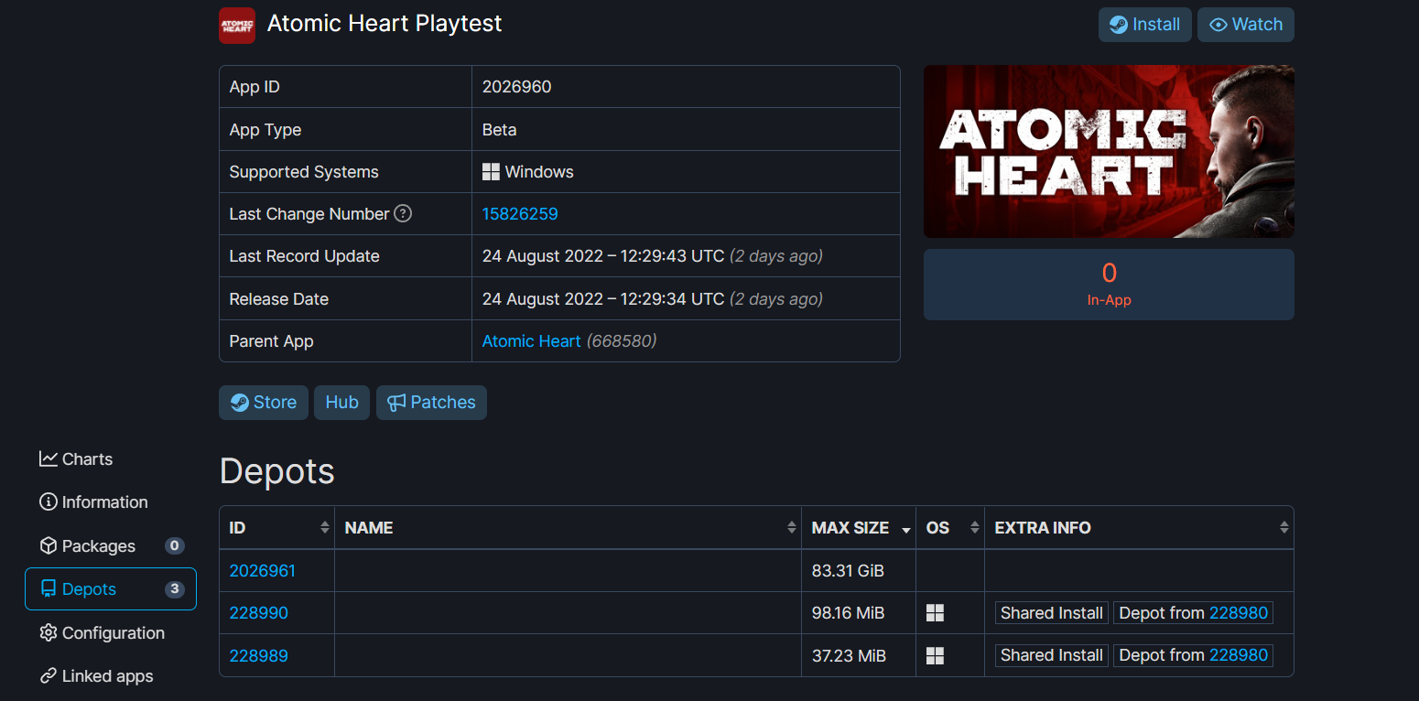
Task: Click the Windows icon in Supported Systems
Action: click(491, 172)
